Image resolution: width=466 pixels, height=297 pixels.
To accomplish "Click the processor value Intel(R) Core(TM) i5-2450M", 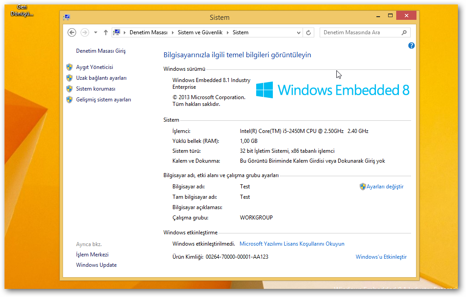I will click(x=304, y=131).
